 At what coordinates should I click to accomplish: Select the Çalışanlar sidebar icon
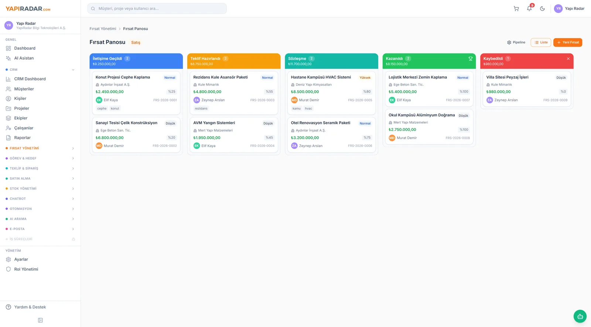point(8,128)
